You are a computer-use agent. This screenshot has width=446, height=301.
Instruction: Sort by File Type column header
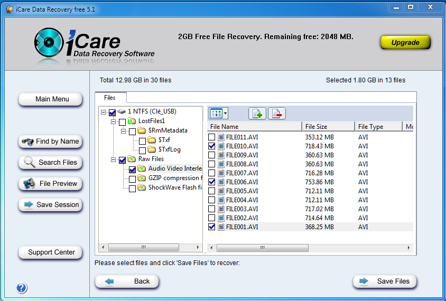378,127
